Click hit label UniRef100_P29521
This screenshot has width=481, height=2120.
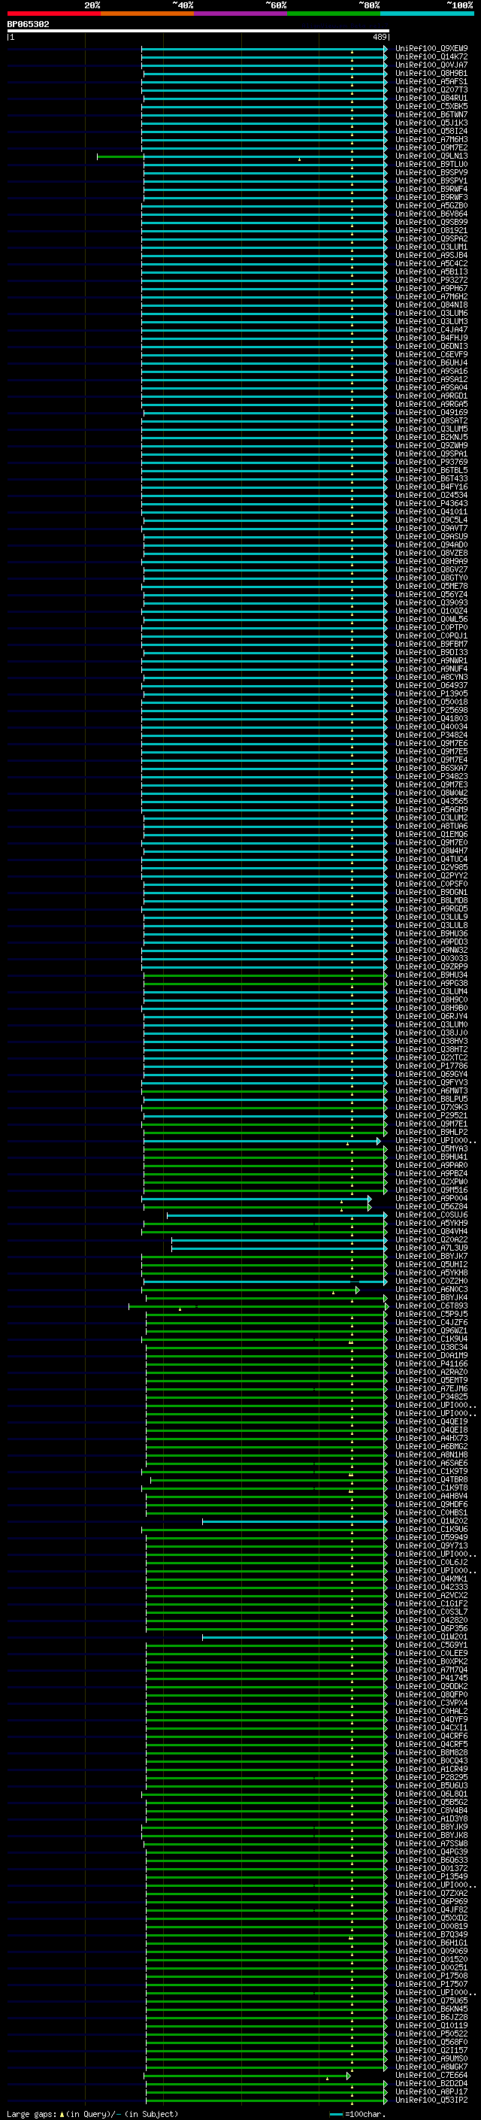431,1116
